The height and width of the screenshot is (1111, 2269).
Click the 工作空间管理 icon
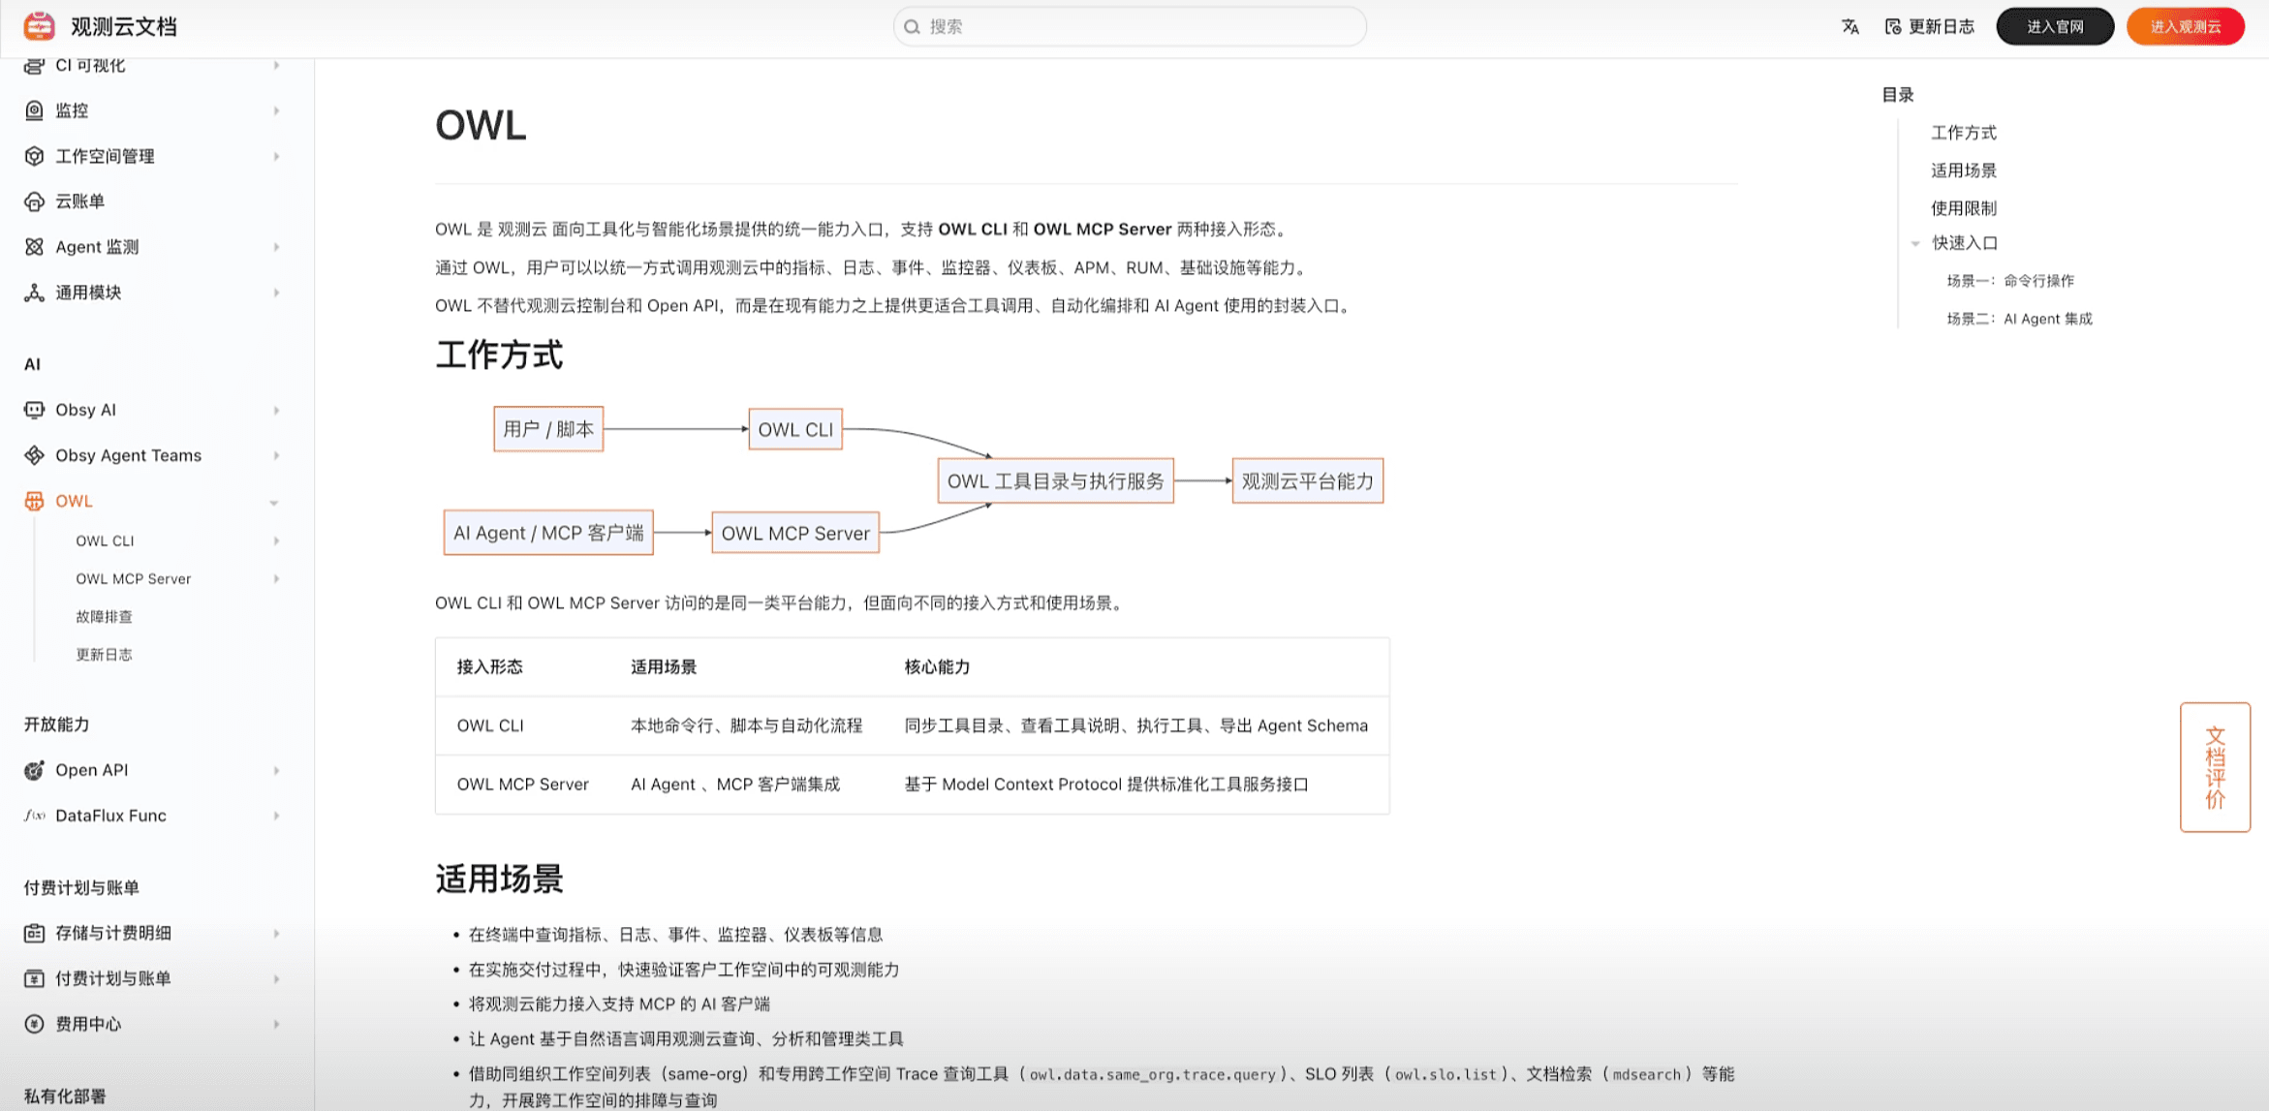click(x=34, y=156)
